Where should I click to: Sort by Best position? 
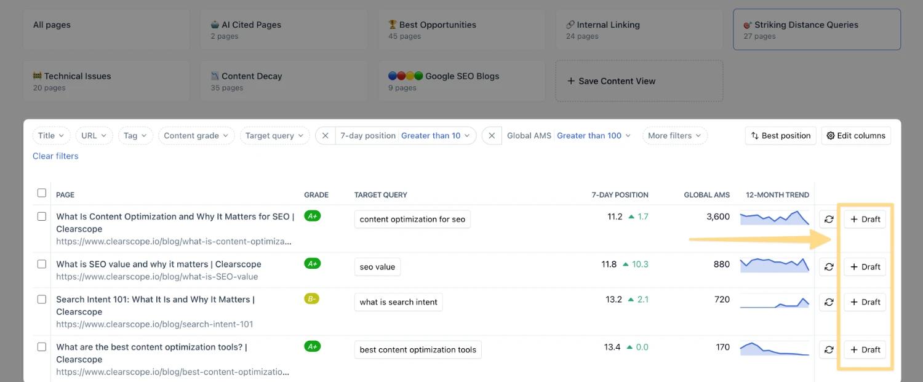780,135
